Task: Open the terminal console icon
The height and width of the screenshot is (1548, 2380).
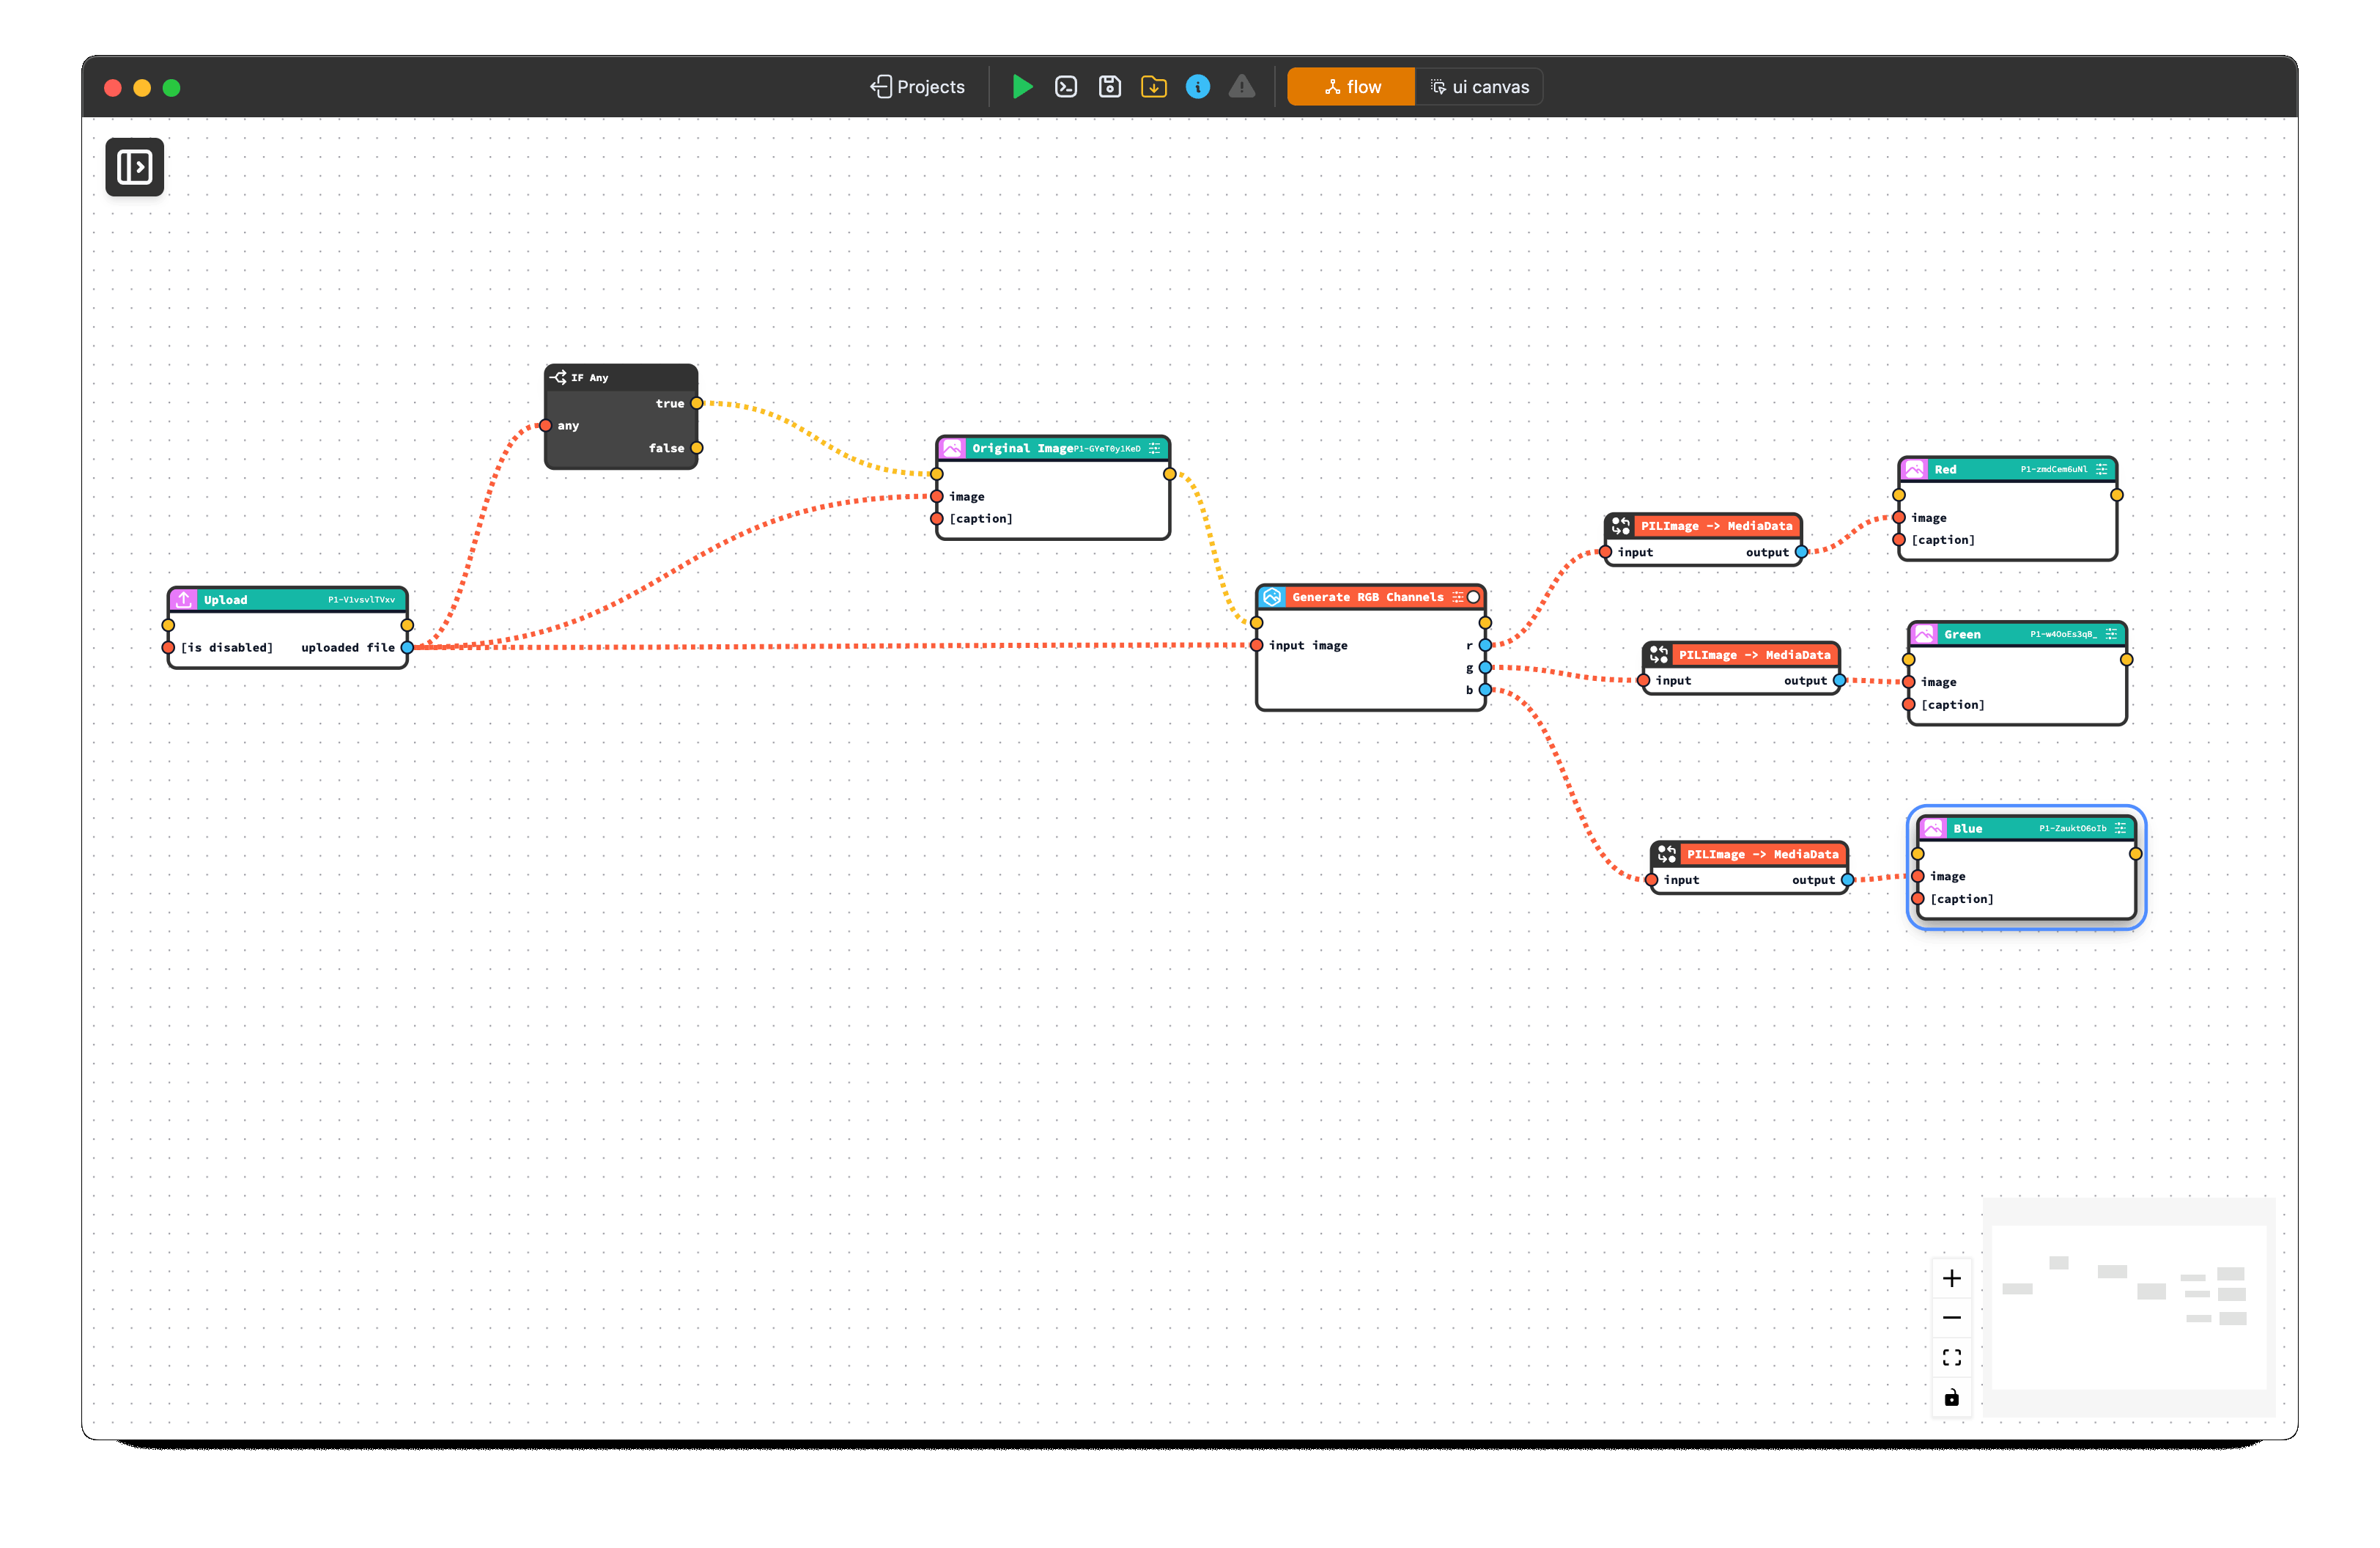Action: click(x=1066, y=87)
